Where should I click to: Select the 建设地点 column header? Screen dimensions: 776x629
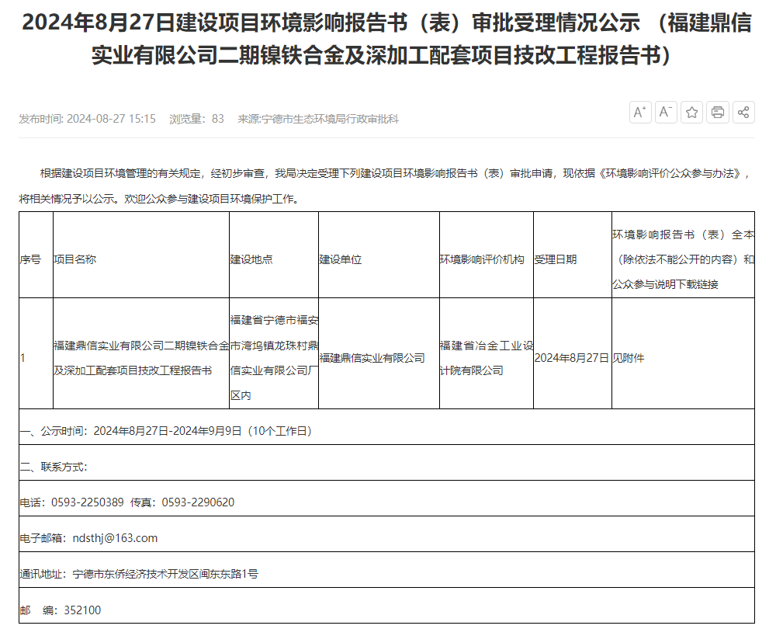pyautogui.click(x=251, y=259)
